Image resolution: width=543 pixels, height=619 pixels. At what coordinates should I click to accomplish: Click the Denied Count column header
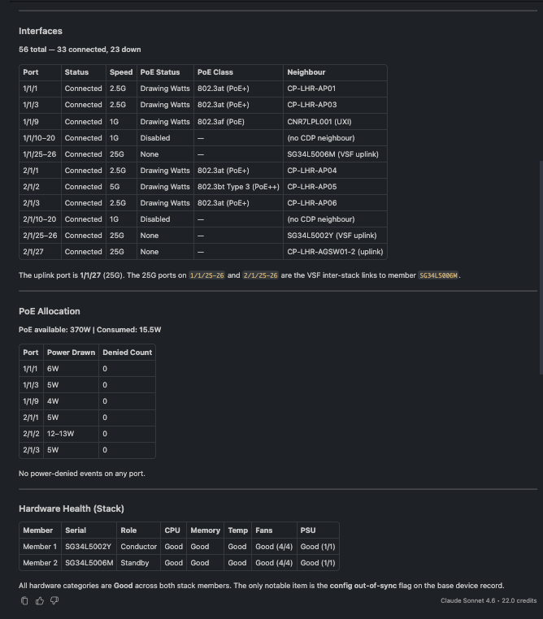coord(127,353)
